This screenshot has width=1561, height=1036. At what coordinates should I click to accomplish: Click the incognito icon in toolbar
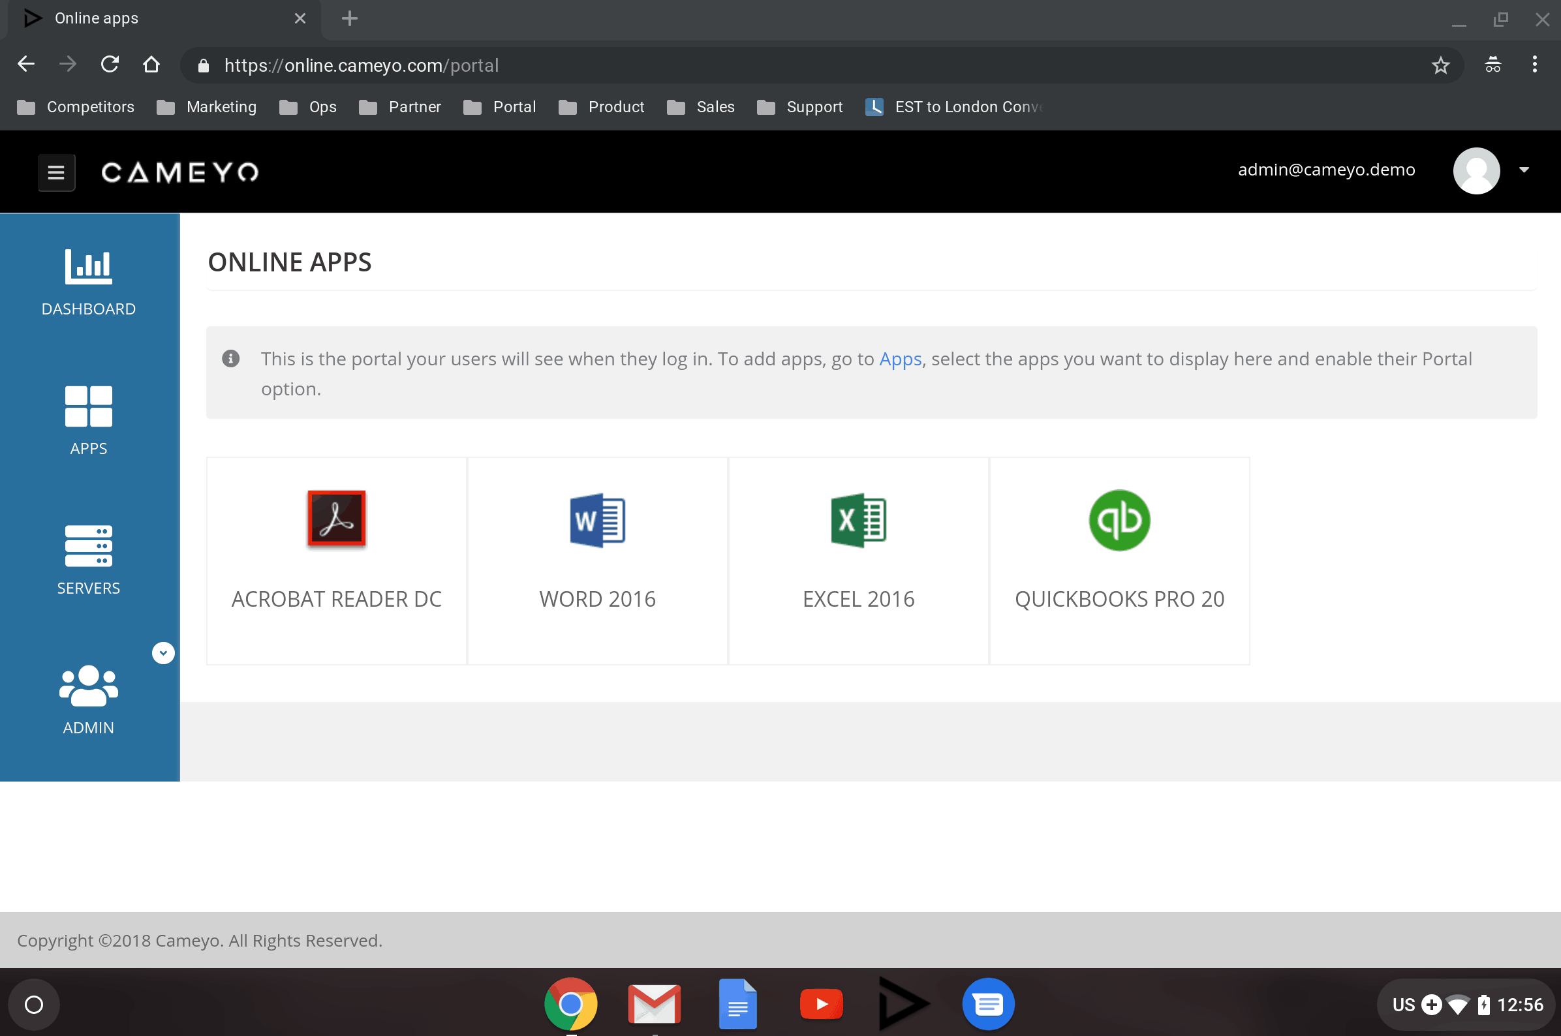(x=1493, y=65)
